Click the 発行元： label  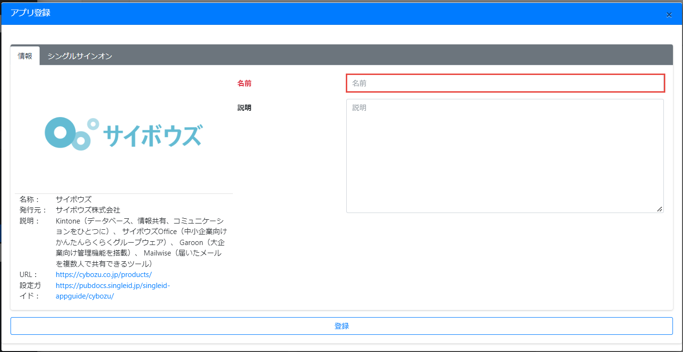[x=33, y=210]
